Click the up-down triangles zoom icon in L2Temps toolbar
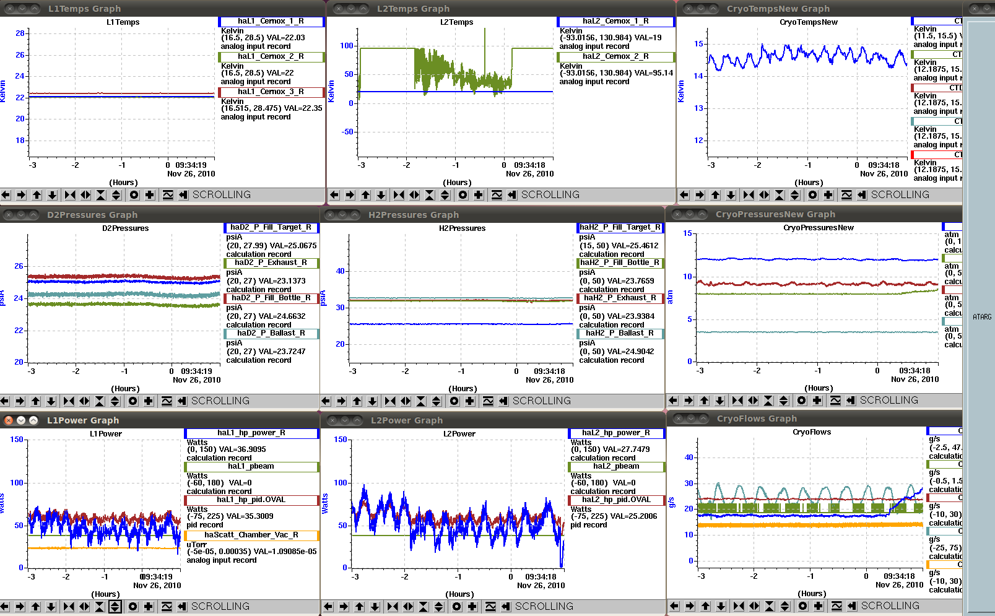Viewport: 995px width, 616px height. tap(445, 195)
